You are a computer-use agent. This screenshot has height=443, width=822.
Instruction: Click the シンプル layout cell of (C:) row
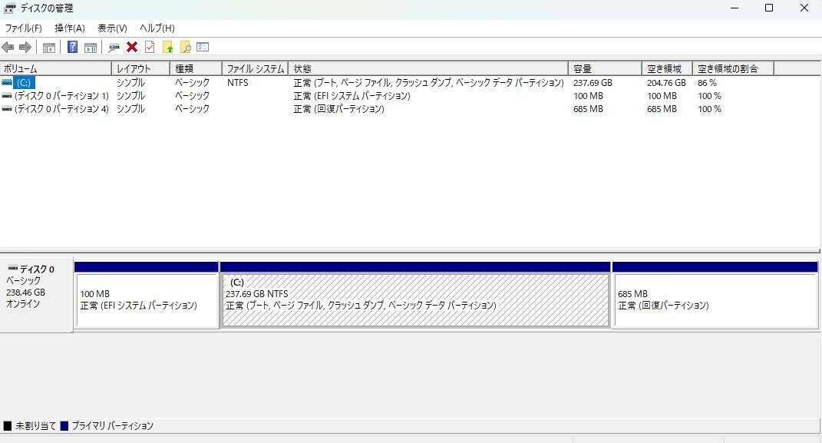(x=130, y=83)
